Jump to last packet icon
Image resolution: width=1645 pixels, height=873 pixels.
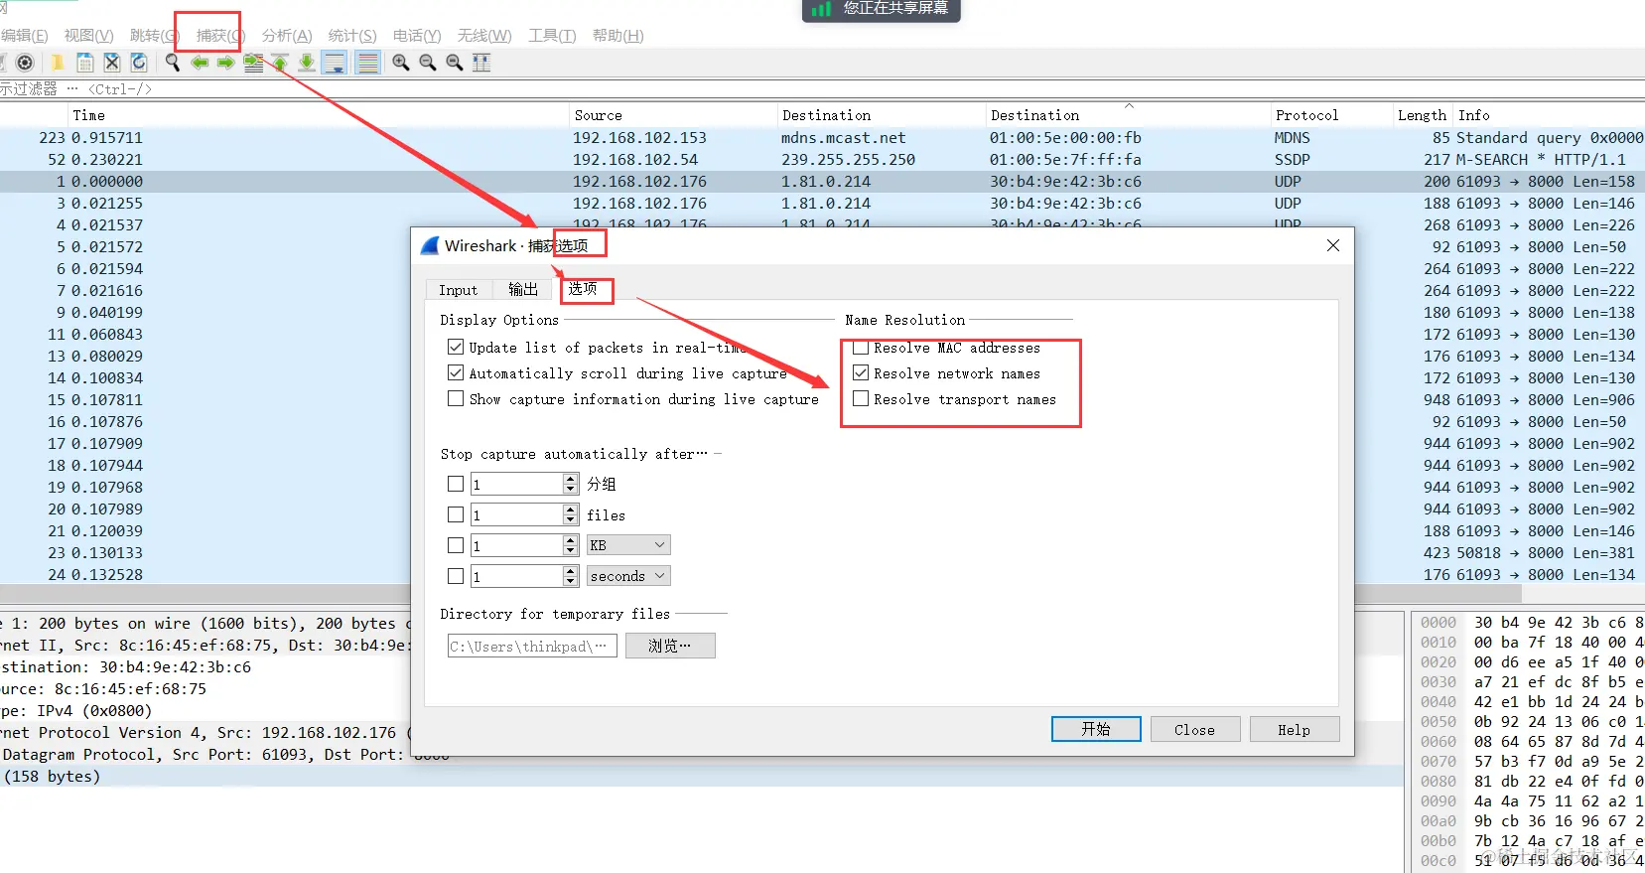click(307, 63)
